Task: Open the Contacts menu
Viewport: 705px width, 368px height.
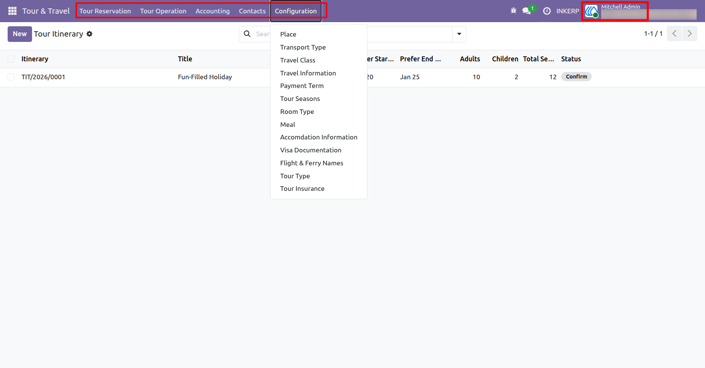Action: point(252,11)
